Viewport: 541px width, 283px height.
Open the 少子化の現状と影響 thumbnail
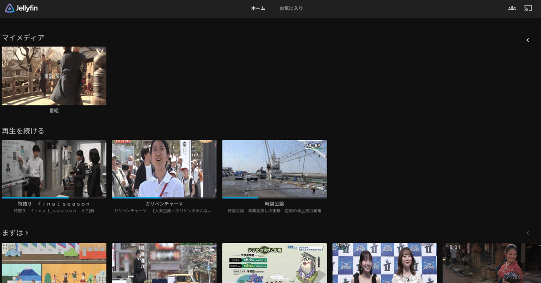point(274,263)
